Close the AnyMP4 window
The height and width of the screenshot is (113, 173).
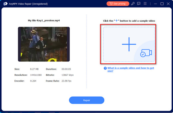pos(168,4)
